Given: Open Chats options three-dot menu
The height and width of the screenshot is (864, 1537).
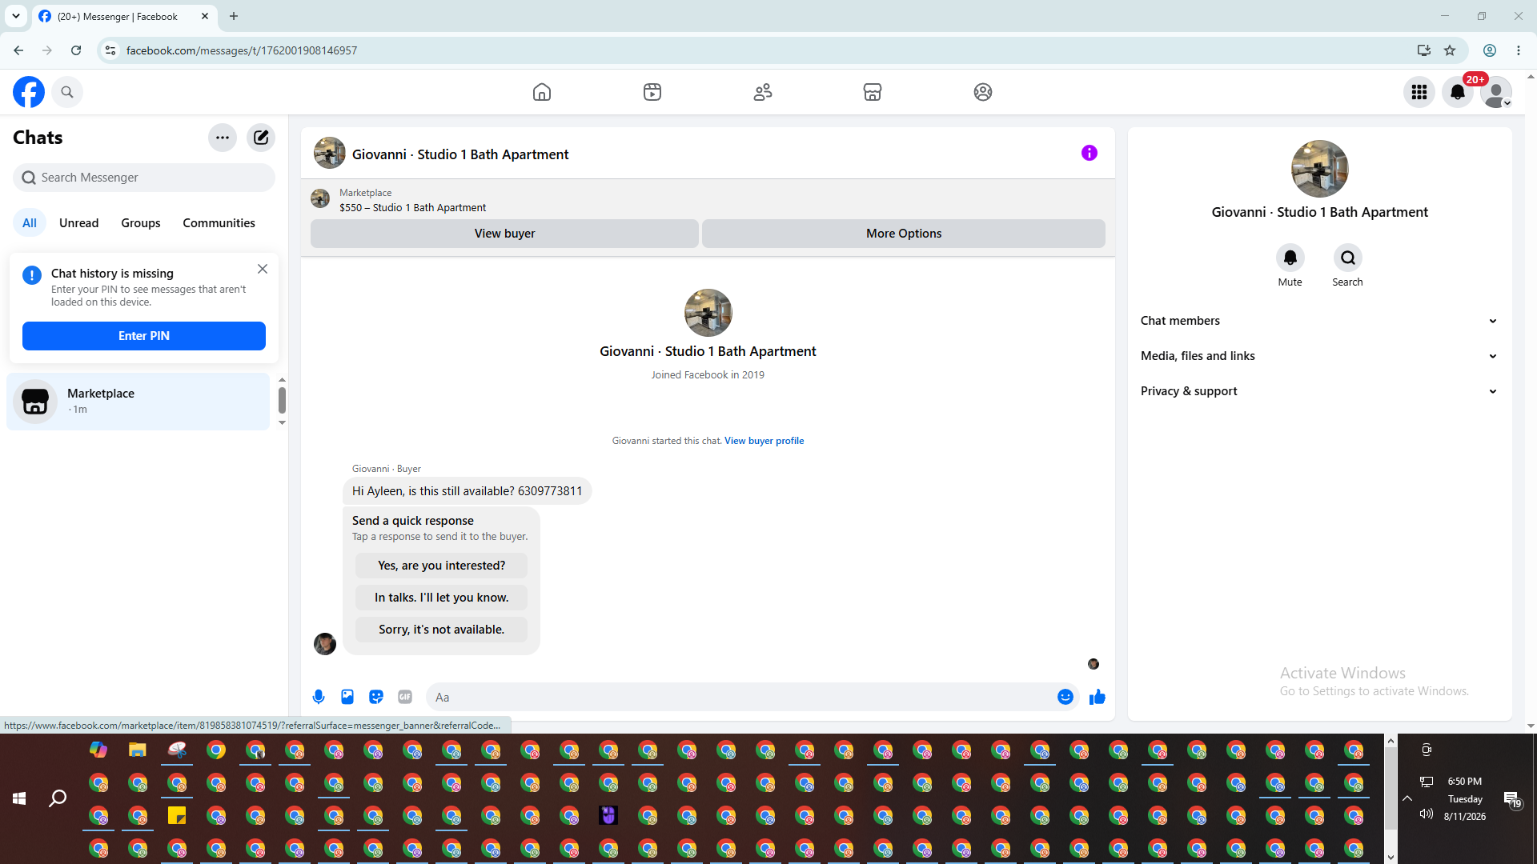Looking at the screenshot, I should click(x=223, y=138).
